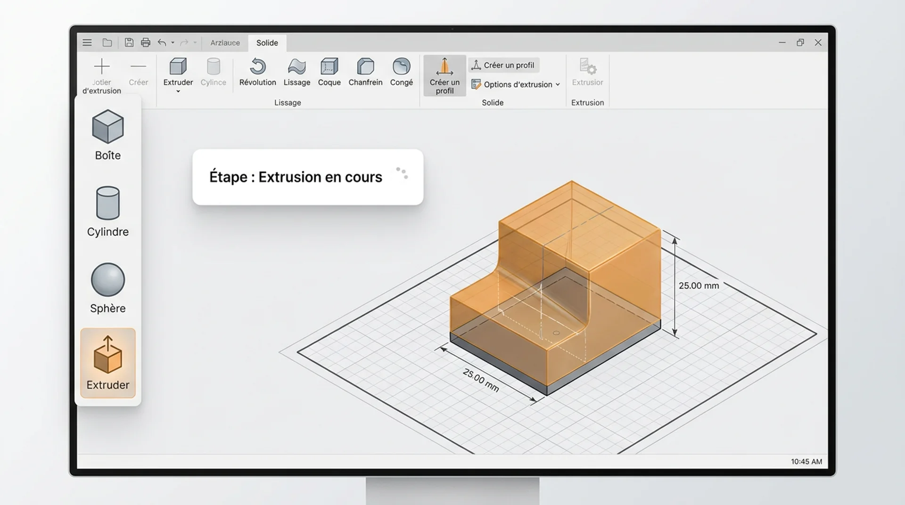The width and height of the screenshot is (905, 505).
Task: Open the undo history dropdown arrow
Action: (x=173, y=43)
